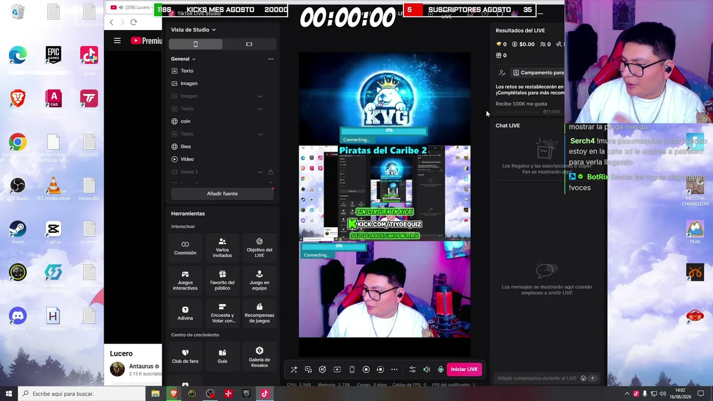Select the lineas 1 source row
Screen dimensions: 713x401
coord(222,172)
